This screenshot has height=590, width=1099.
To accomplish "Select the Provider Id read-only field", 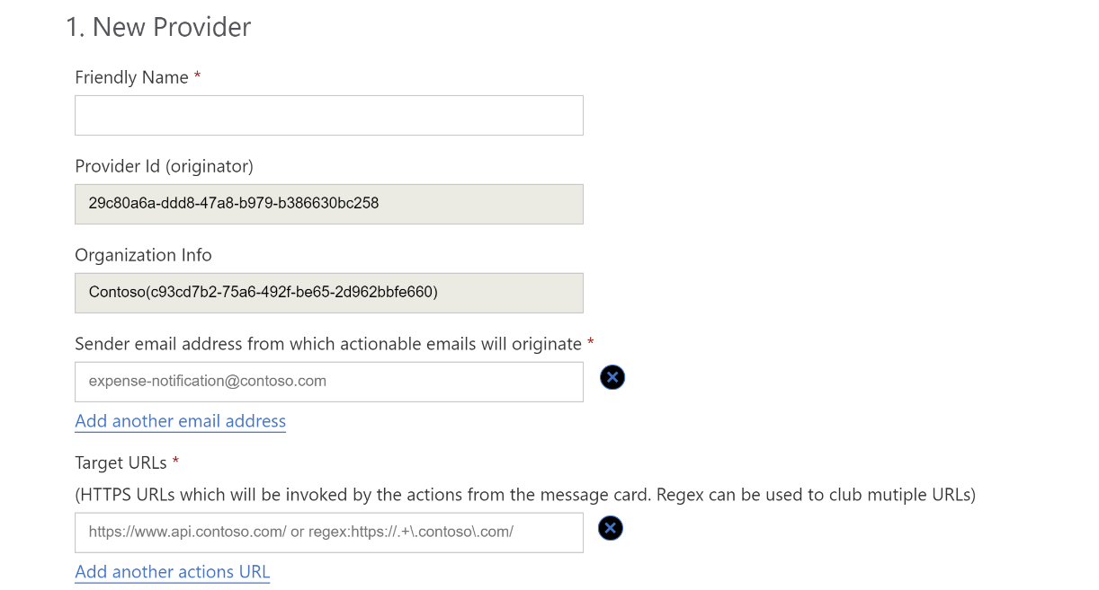I will coord(329,204).
